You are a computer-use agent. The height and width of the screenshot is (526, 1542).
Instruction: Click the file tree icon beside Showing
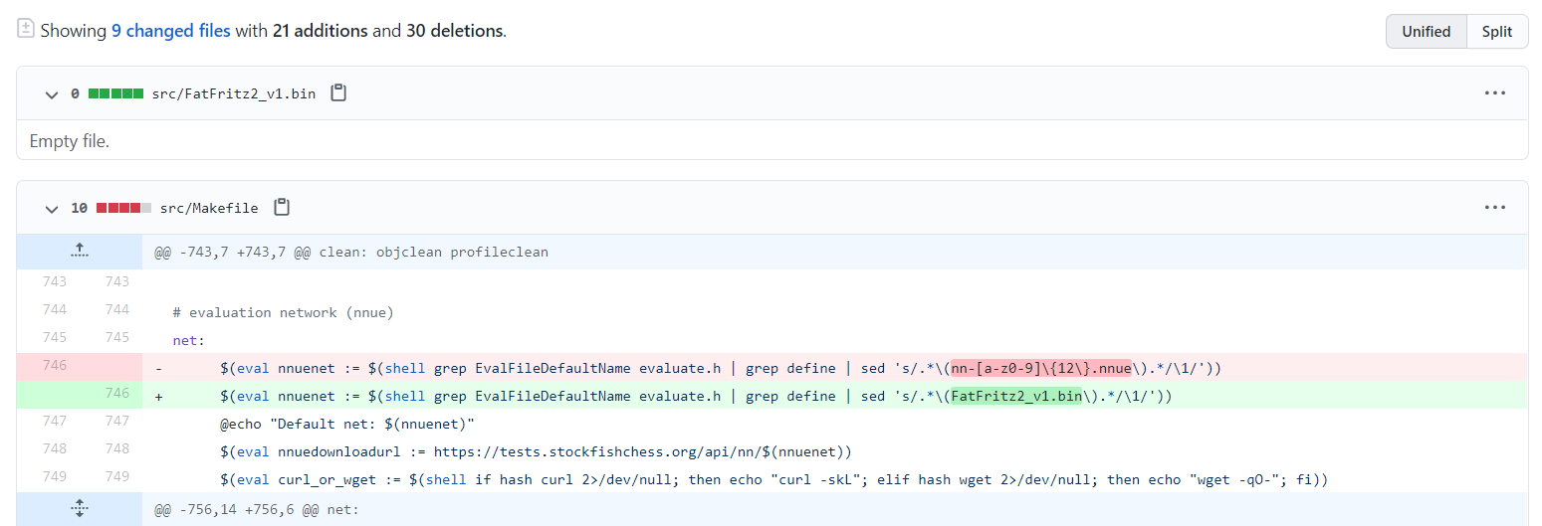[x=26, y=30]
